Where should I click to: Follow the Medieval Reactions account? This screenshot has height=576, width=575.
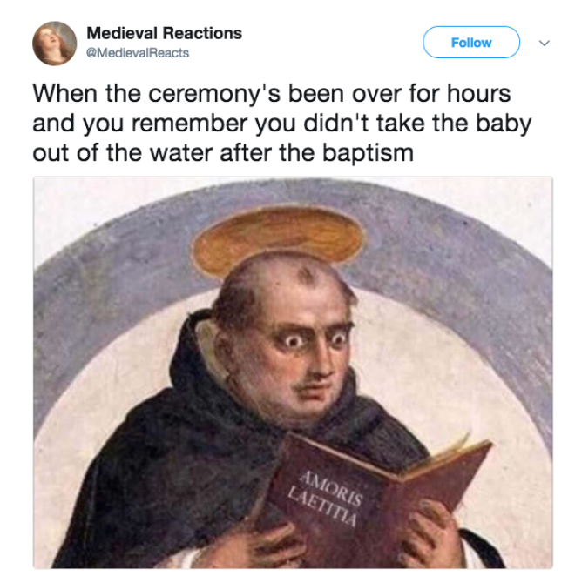click(x=471, y=43)
